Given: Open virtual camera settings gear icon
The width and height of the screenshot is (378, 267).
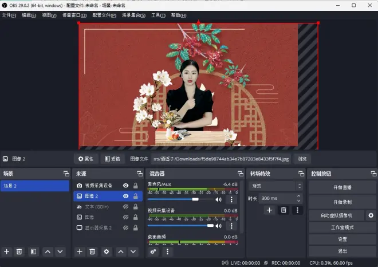Looking at the screenshot, I should coord(371,215).
